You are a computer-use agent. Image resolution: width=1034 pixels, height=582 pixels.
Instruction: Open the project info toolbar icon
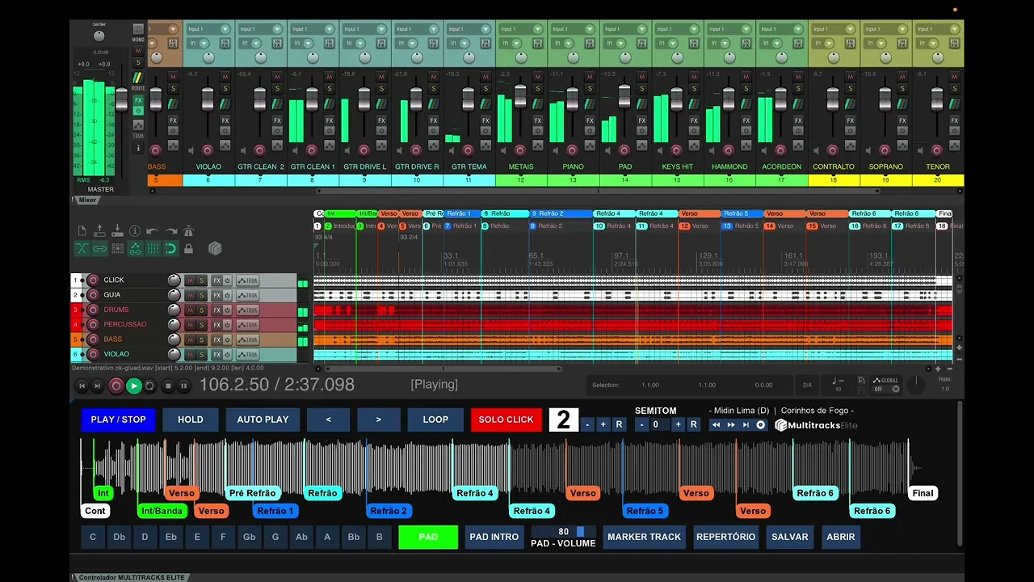pos(135,231)
